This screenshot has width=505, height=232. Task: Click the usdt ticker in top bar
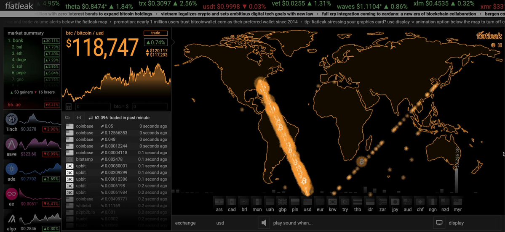[234, 6]
